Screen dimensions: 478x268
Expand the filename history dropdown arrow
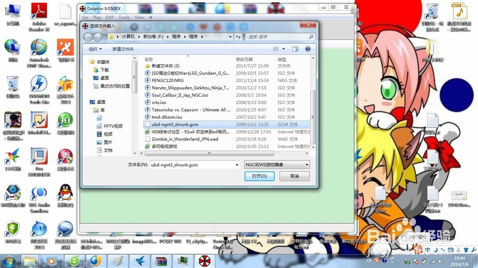237,165
